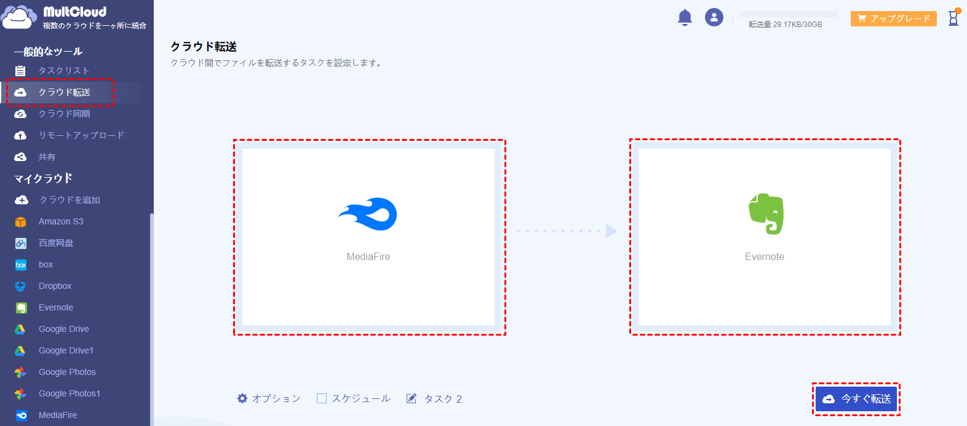The width and height of the screenshot is (967, 426).
Task: Open the オプション link
Action: pos(276,398)
